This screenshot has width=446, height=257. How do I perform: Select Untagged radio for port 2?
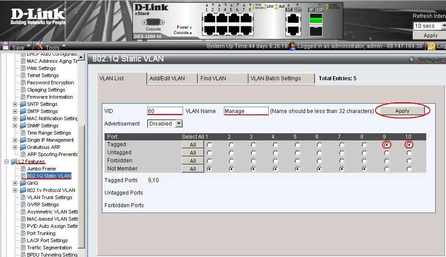tap(232, 153)
